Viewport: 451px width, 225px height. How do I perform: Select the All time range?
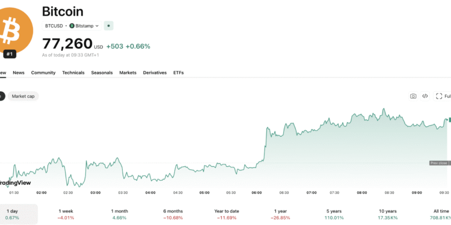[x=440, y=214]
